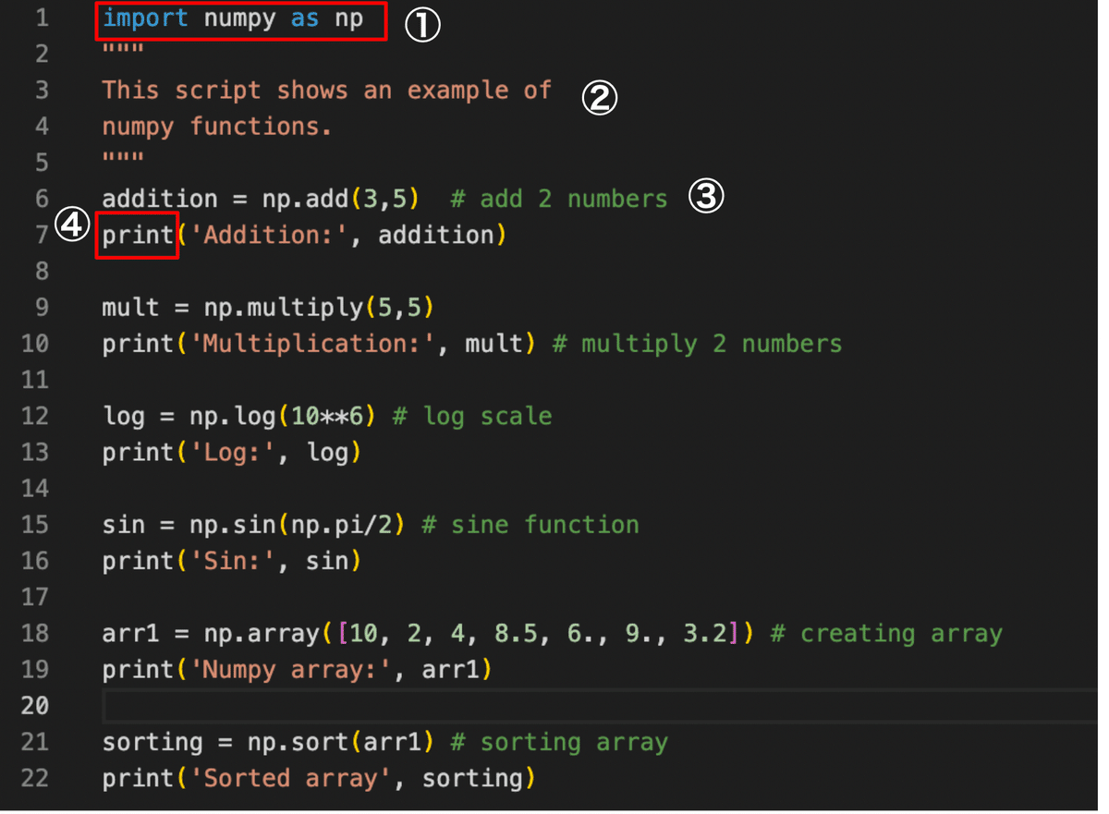
Task: Click the string 'Sorted array' on line 22
Action: tap(290, 778)
